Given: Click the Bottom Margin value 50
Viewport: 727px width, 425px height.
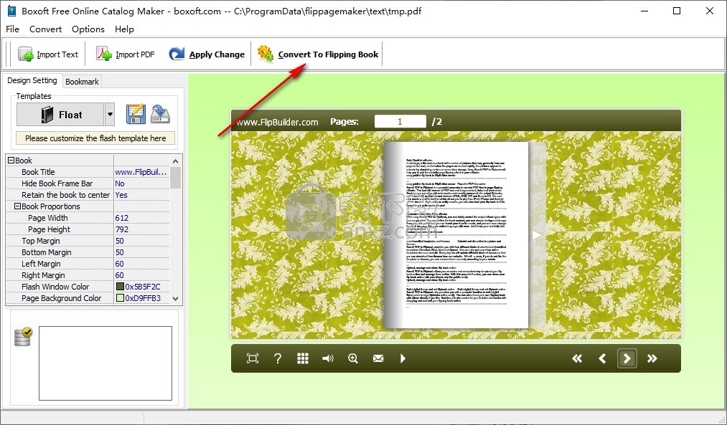Looking at the screenshot, I should click(120, 252).
